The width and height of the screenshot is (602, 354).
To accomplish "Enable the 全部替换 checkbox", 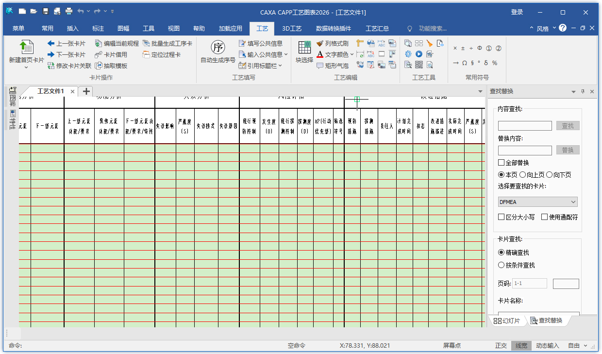I will pos(502,163).
